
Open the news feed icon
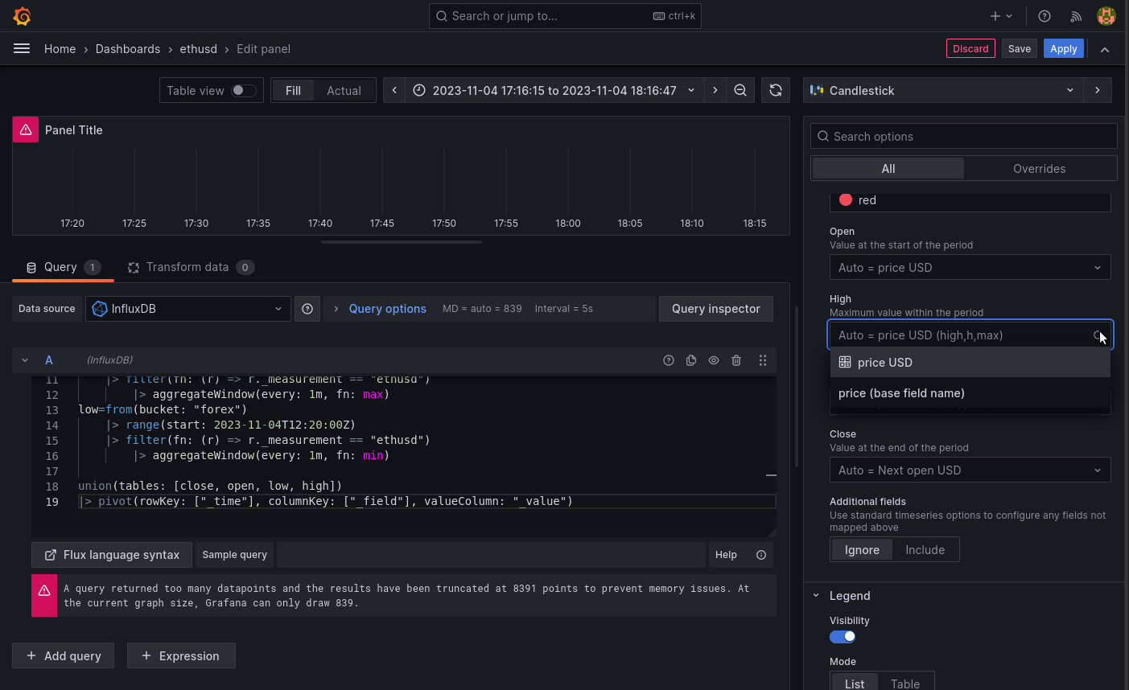[1076, 16]
